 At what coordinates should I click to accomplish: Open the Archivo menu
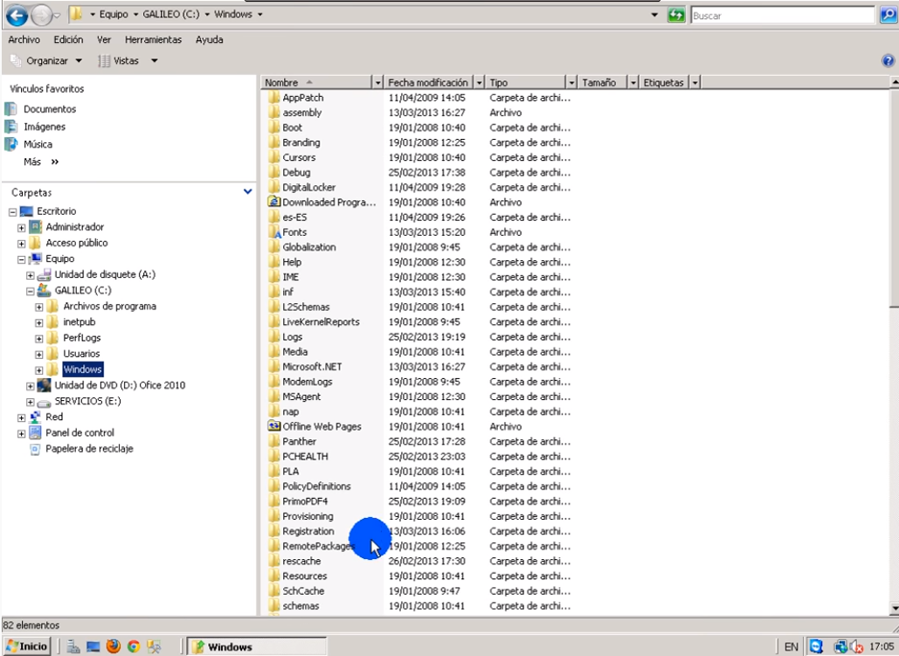(24, 39)
